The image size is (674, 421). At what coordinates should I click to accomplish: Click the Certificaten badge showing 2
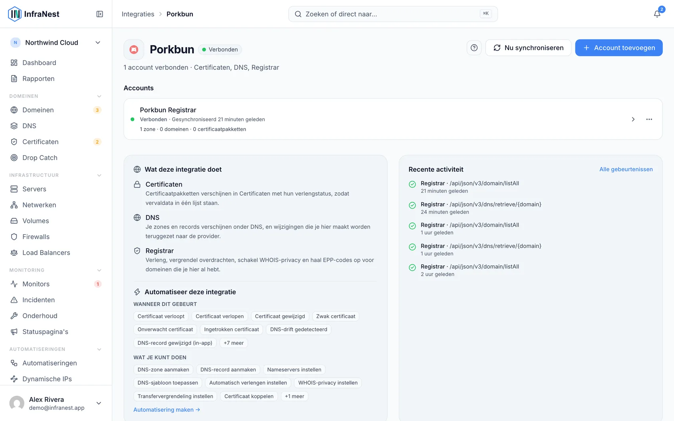coord(97,142)
